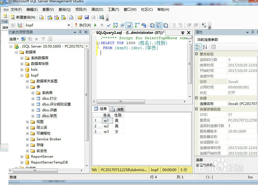The image size is (258, 185).
Task: Click the 女 cell in row 3
Action: point(118,132)
